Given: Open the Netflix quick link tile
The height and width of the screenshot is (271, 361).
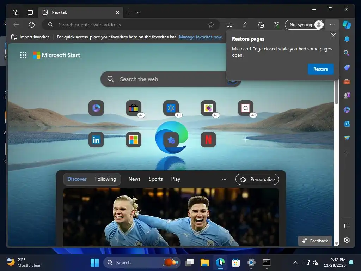Looking at the screenshot, I should (x=208, y=140).
